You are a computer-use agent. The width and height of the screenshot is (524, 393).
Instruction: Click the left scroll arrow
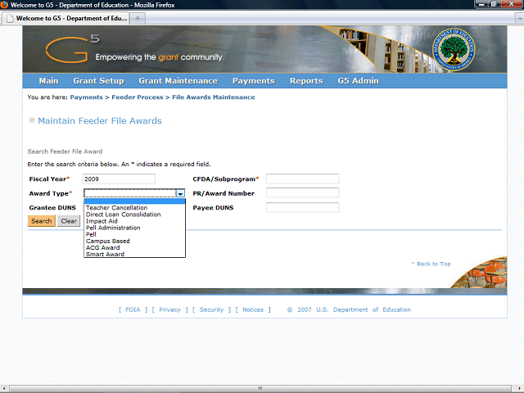4,388
